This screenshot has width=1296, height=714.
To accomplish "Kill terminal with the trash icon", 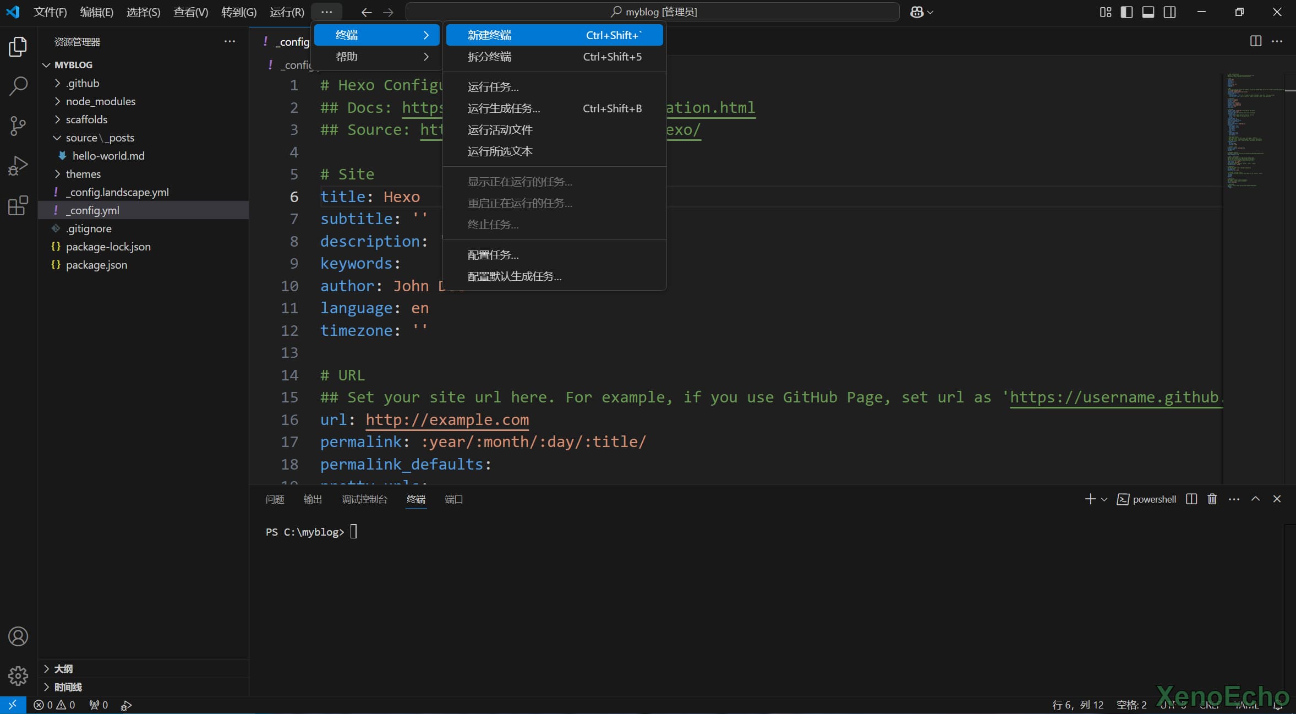I will point(1212,499).
